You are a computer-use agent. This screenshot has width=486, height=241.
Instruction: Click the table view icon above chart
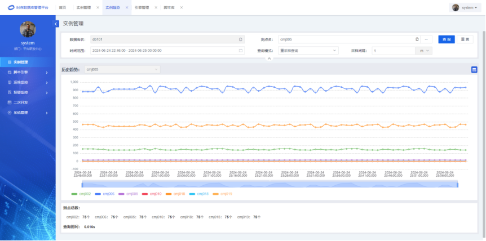[474, 69]
